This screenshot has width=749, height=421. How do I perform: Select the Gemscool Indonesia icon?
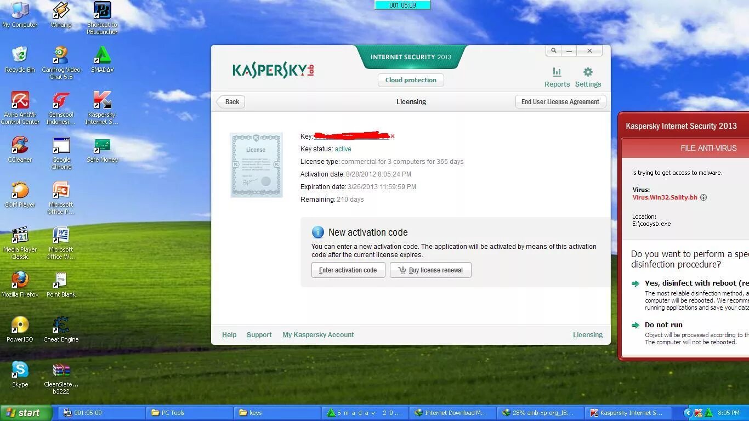[x=61, y=108]
